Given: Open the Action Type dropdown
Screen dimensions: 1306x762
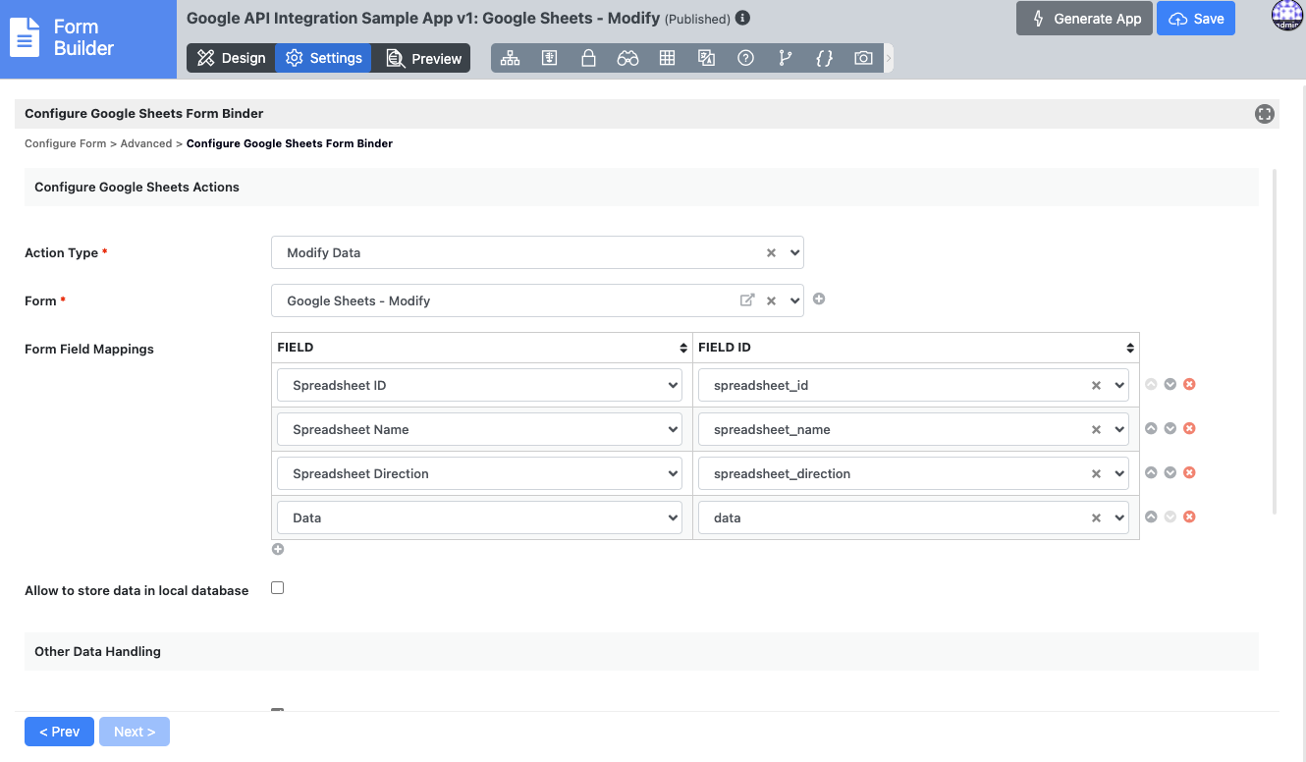Looking at the screenshot, I should (x=537, y=252).
